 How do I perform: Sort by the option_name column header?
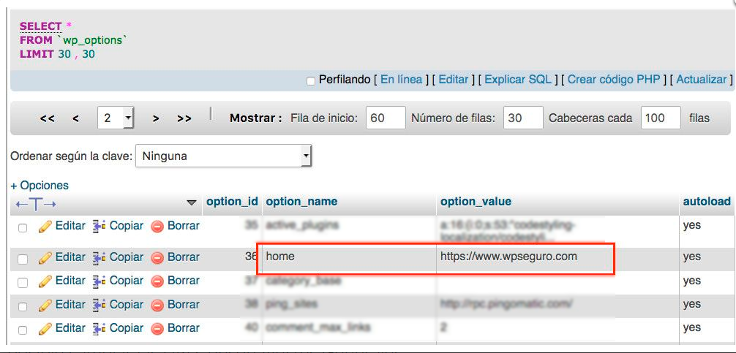301,202
